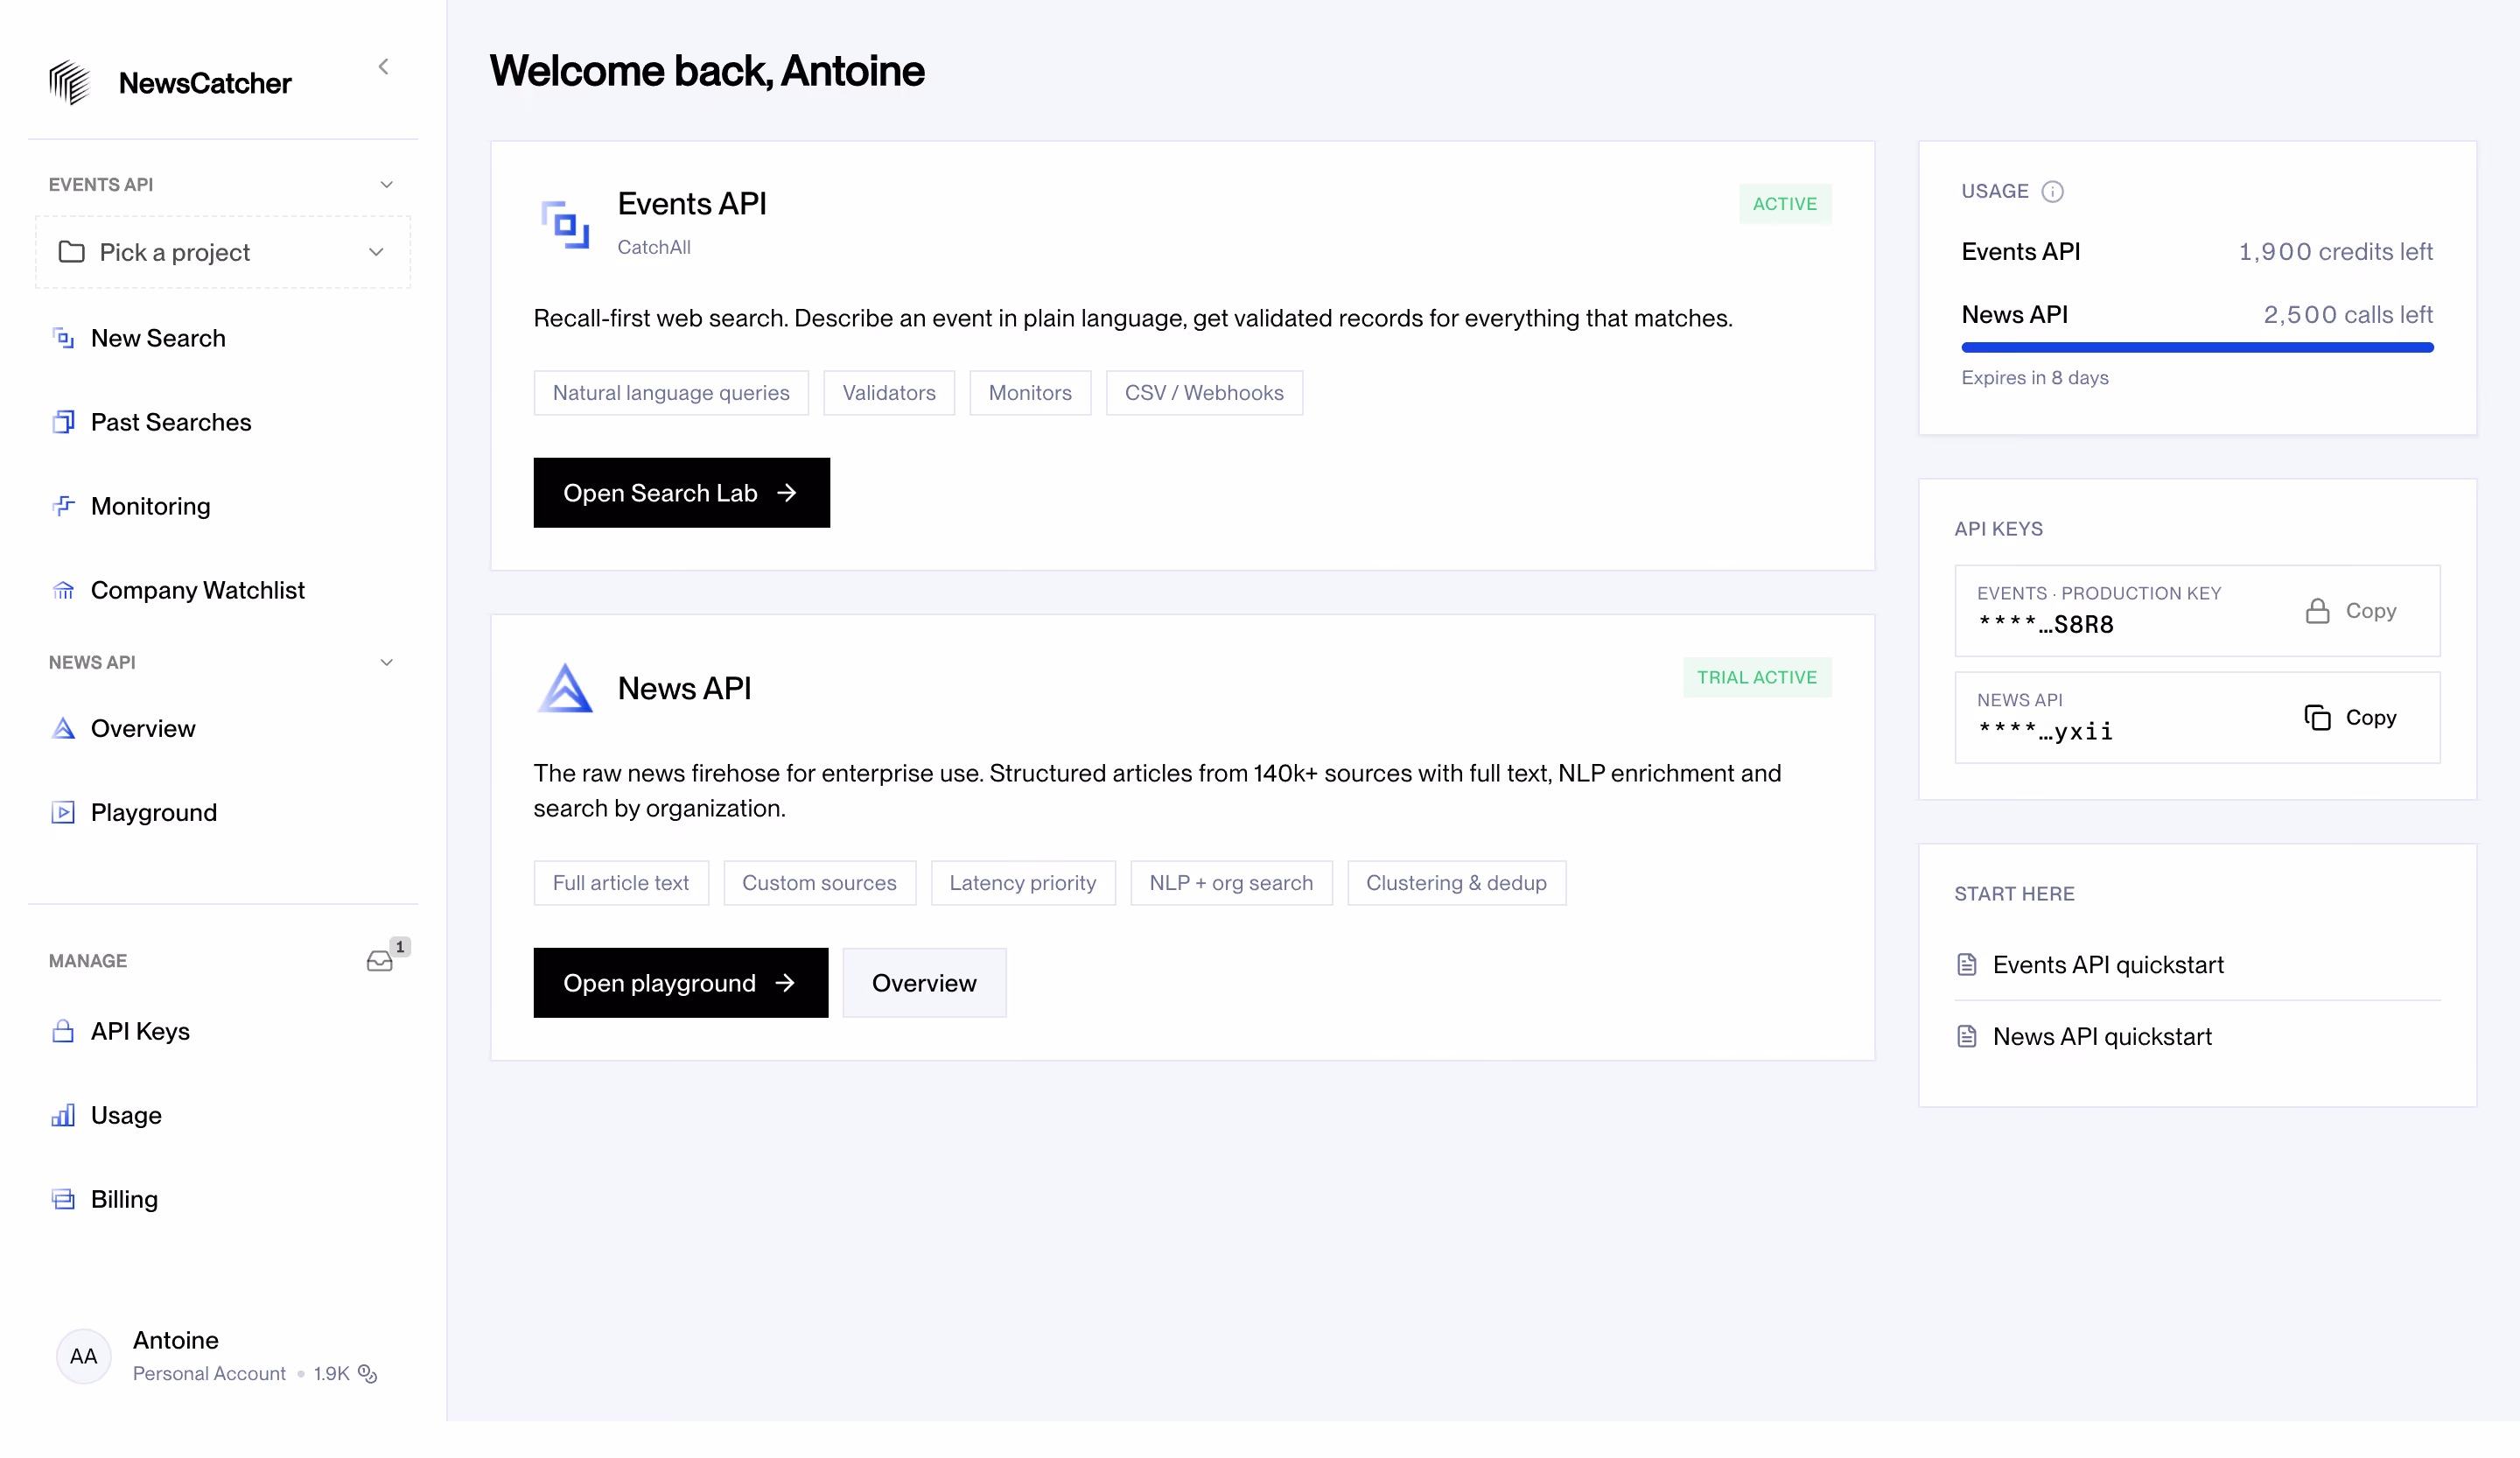This screenshot has width=2520, height=1458.
Task: Click the ACTIVE badge on Events API
Action: [1785, 204]
